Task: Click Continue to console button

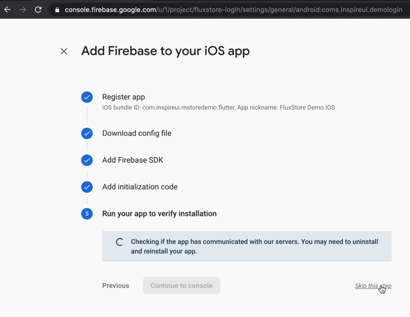Action: (x=181, y=286)
